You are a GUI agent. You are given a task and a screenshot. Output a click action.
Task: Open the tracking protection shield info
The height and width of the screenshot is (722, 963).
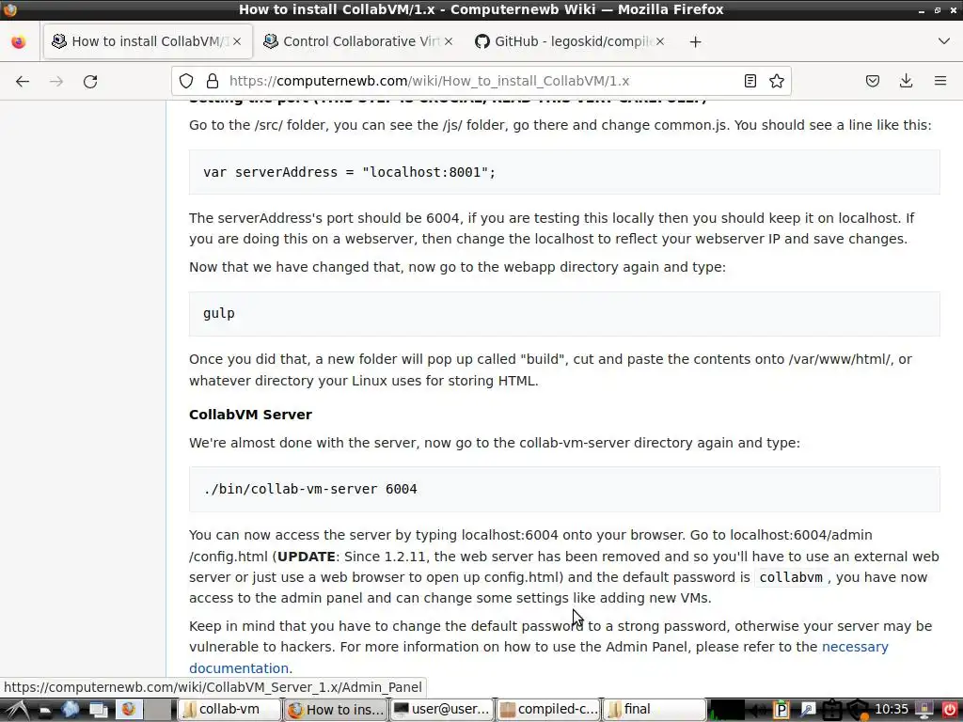(x=186, y=81)
